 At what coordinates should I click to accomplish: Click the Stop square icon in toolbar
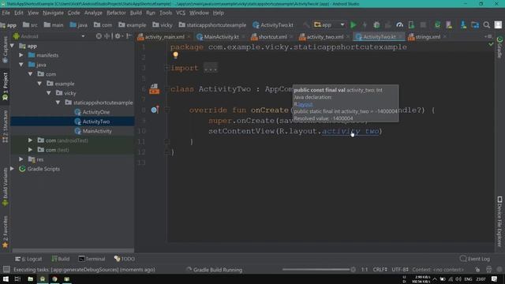tap(423, 24)
